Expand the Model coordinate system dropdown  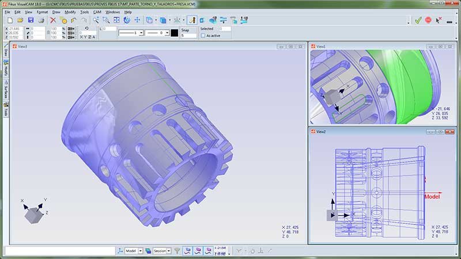point(141,251)
